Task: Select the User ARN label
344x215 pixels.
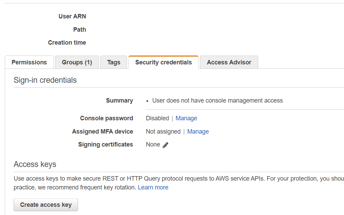Action: (72, 16)
